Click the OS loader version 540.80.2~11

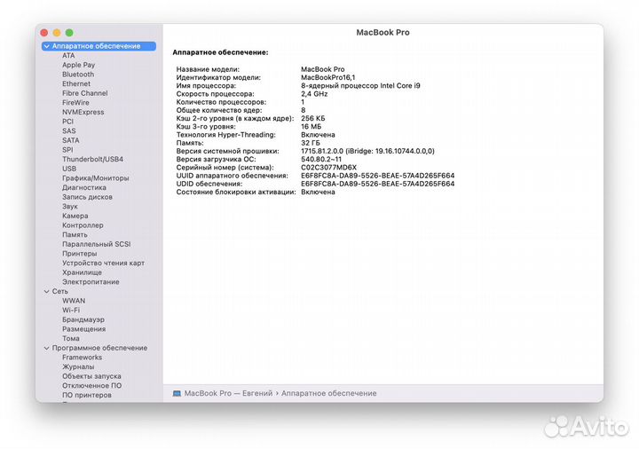[x=321, y=160]
